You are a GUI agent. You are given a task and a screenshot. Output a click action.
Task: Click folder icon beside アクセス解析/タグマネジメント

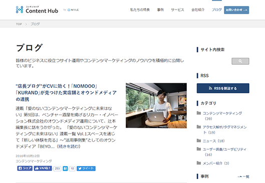199,127
